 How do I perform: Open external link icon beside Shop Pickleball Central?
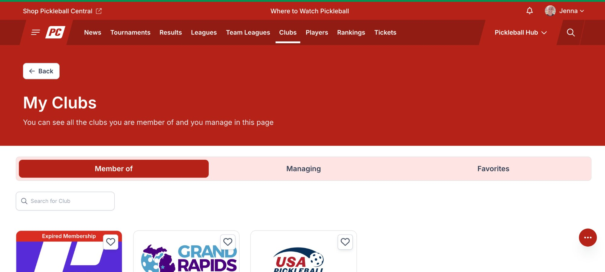point(99,11)
